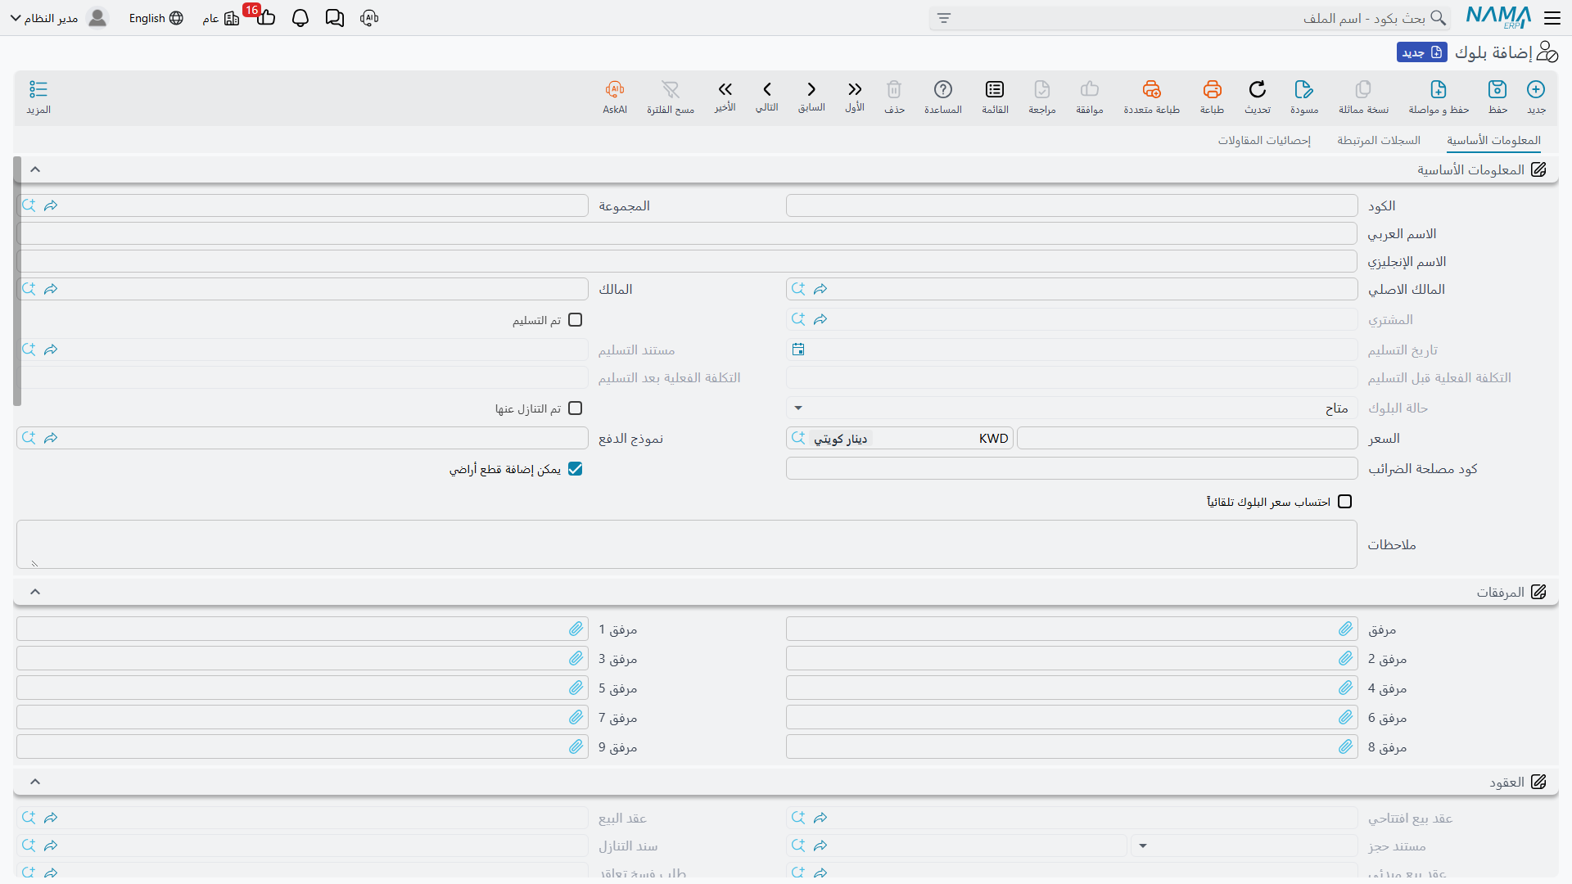
Task: Click paperclip icon in مرفق 8 field
Action: [1346, 746]
